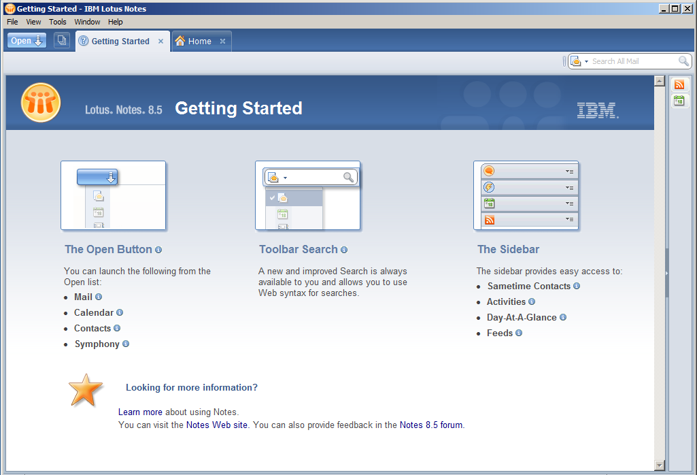Open the View menu
The width and height of the screenshot is (697, 475).
pos(33,22)
